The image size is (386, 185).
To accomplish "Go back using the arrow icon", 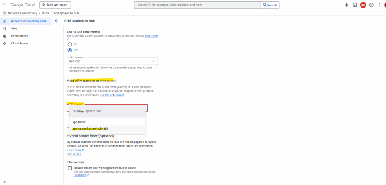I will click(57, 21).
